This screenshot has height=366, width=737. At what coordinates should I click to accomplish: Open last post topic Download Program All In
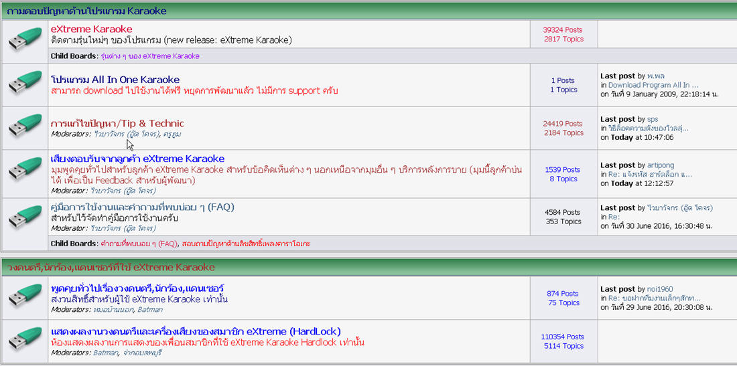pos(653,85)
